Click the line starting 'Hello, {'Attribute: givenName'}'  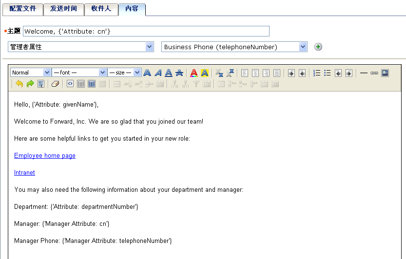[56, 105]
